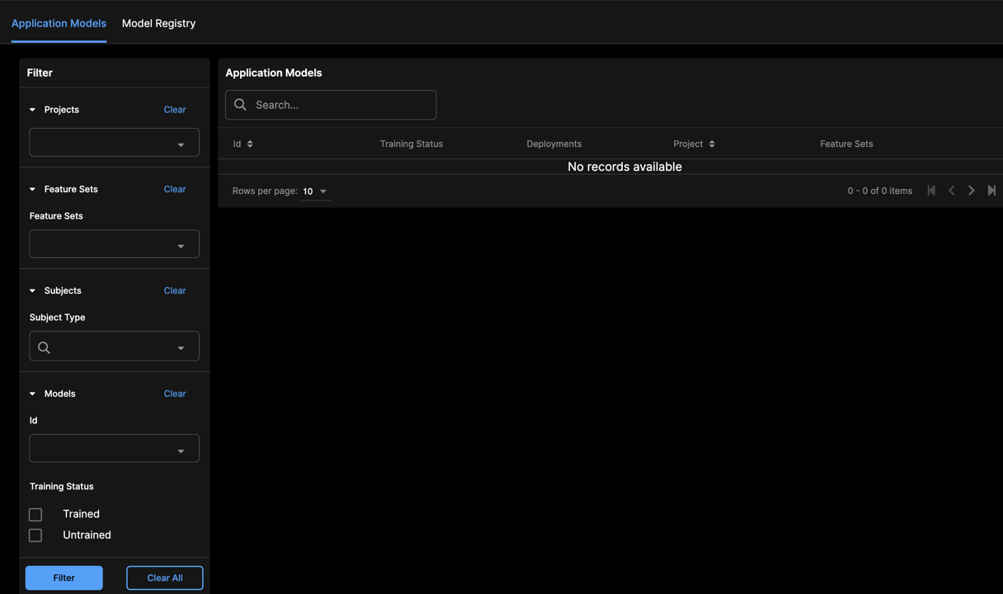Click the first page pagination icon
Screen dimensions: 1003x594
pyautogui.click(x=931, y=190)
